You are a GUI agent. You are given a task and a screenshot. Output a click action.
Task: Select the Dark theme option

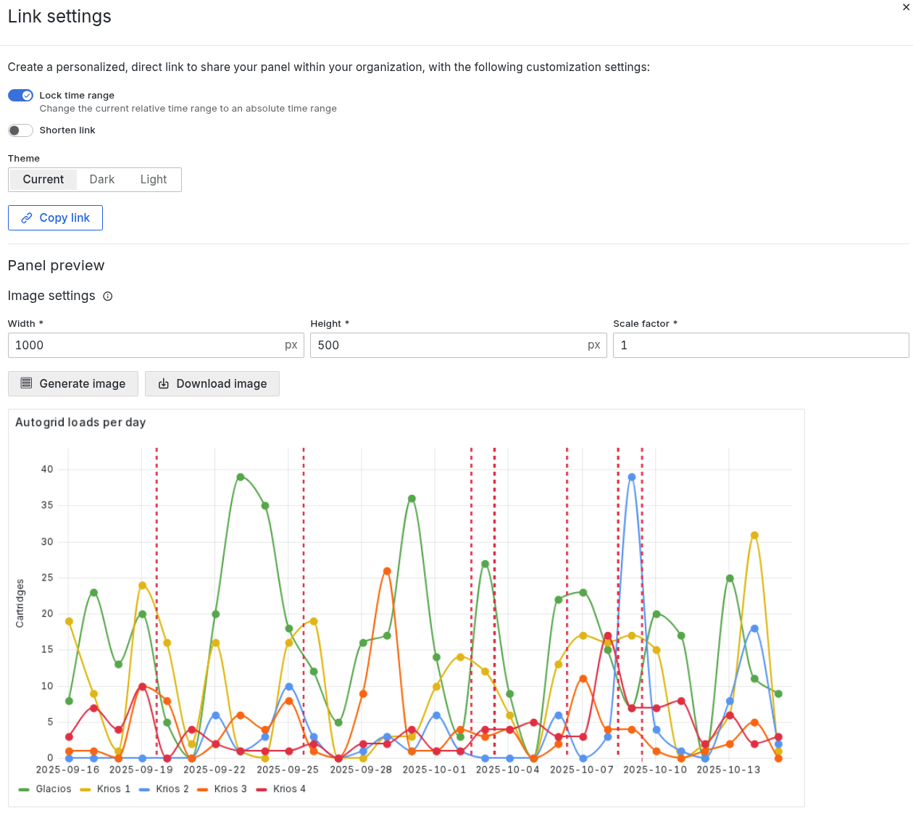[x=102, y=180]
